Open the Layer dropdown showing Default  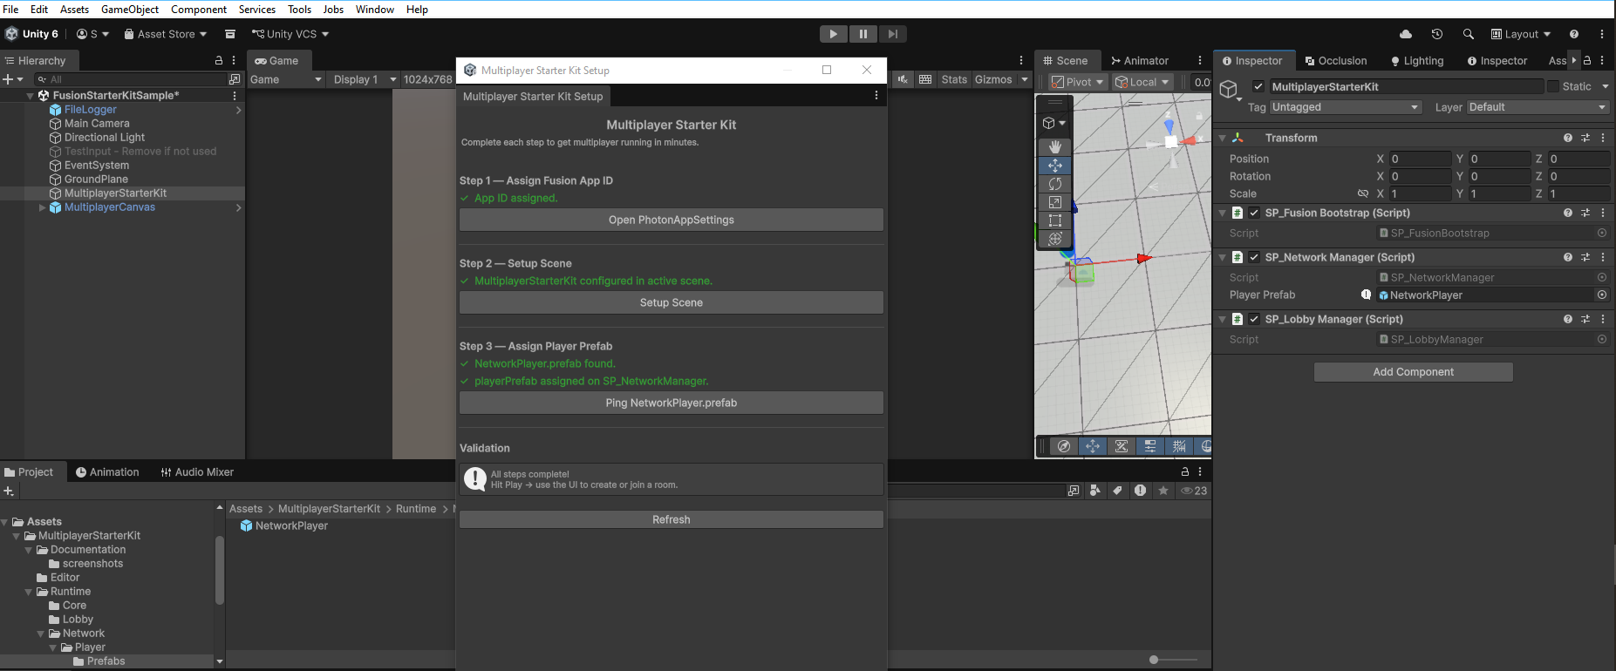(1538, 107)
